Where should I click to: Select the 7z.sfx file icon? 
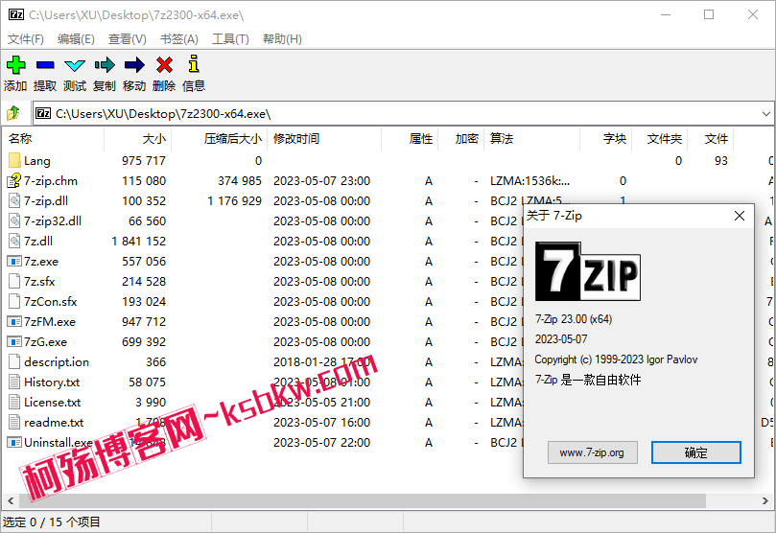14,281
